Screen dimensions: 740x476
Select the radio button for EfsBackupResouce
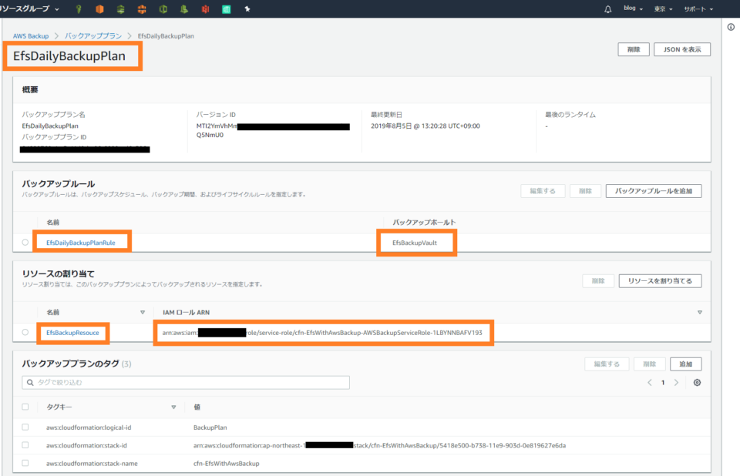(24, 333)
